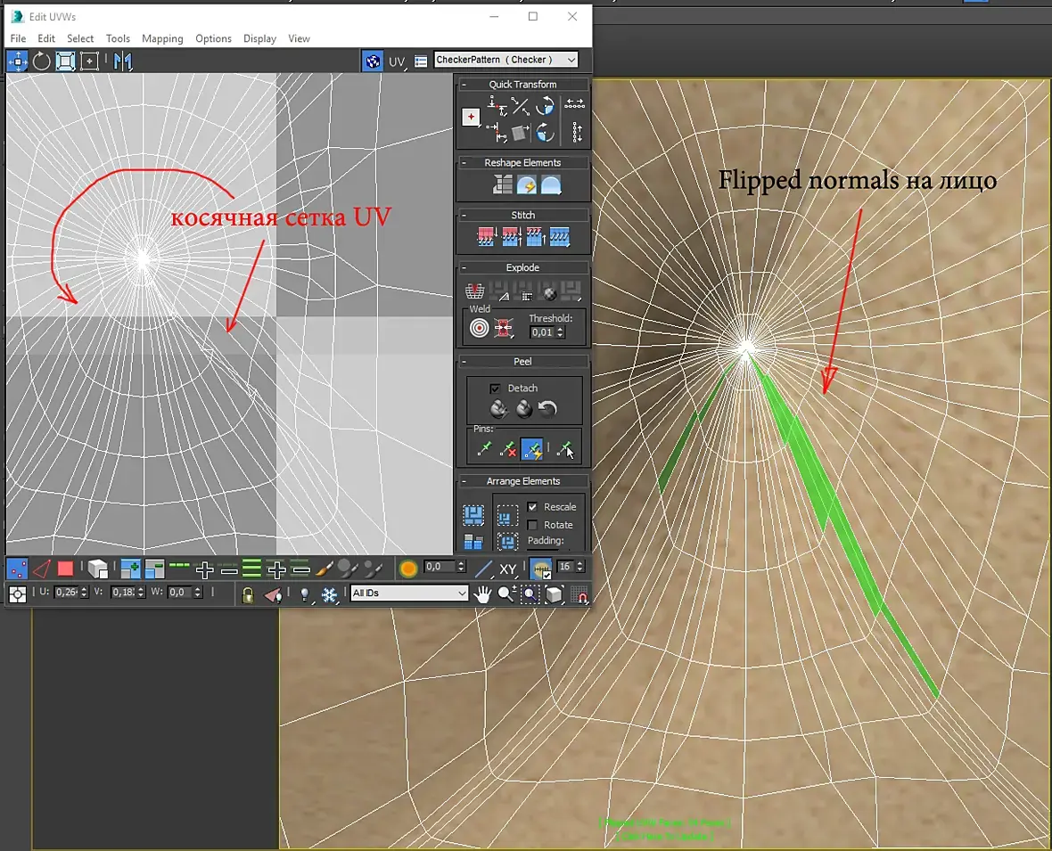Image resolution: width=1052 pixels, height=851 pixels.
Task: Select the Rotate tool icon
Action: coord(42,61)
